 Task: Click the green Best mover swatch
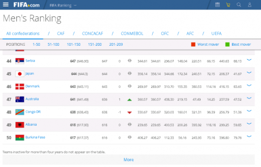click(x=227, y=44)
